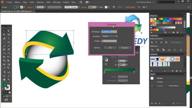Image resolution: width=192 pixels, height=108 pixels.
Task: Open the Fenêtre menu
Action: (66, 2)
